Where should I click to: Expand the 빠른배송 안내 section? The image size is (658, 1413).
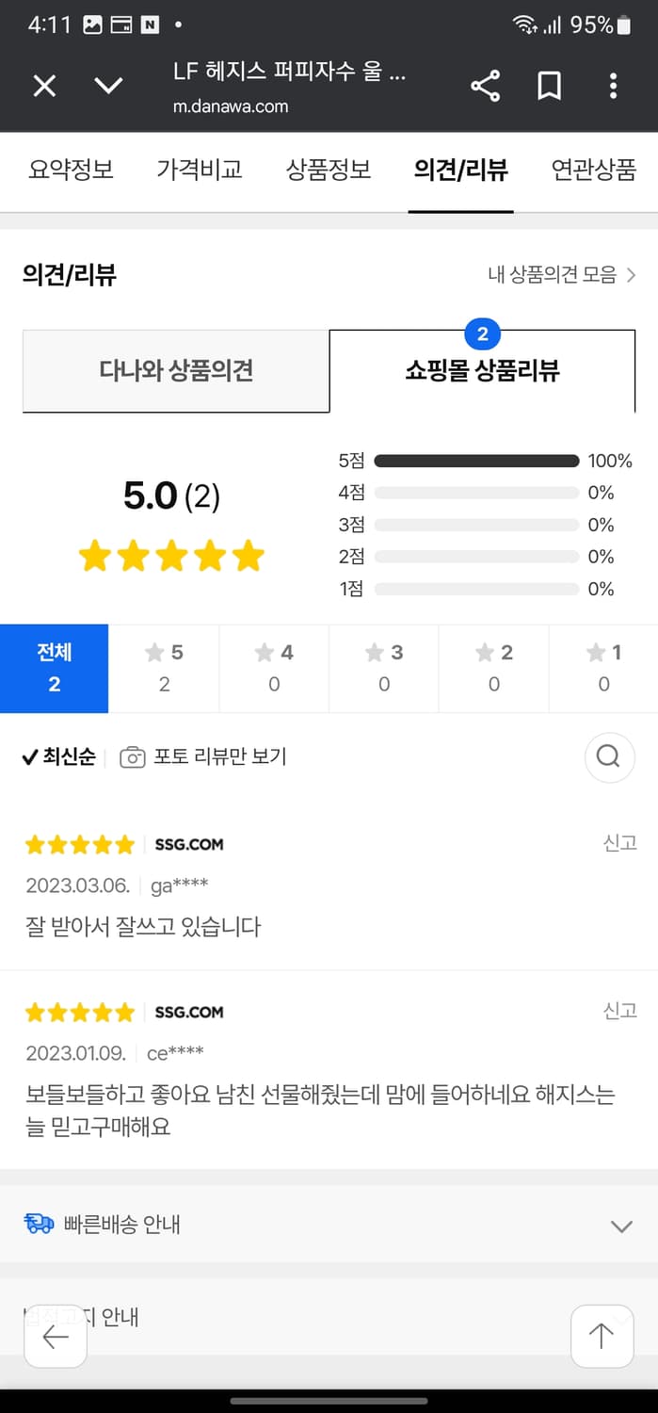tap(619, 1226)
